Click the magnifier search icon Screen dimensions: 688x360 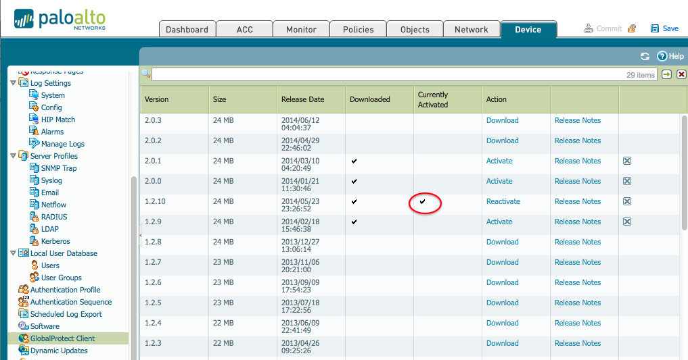(x=145, y=74)
